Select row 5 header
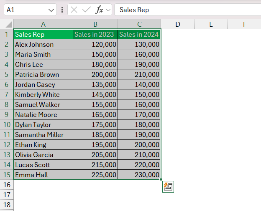This screenshot has height=211, width=261. 7,74
